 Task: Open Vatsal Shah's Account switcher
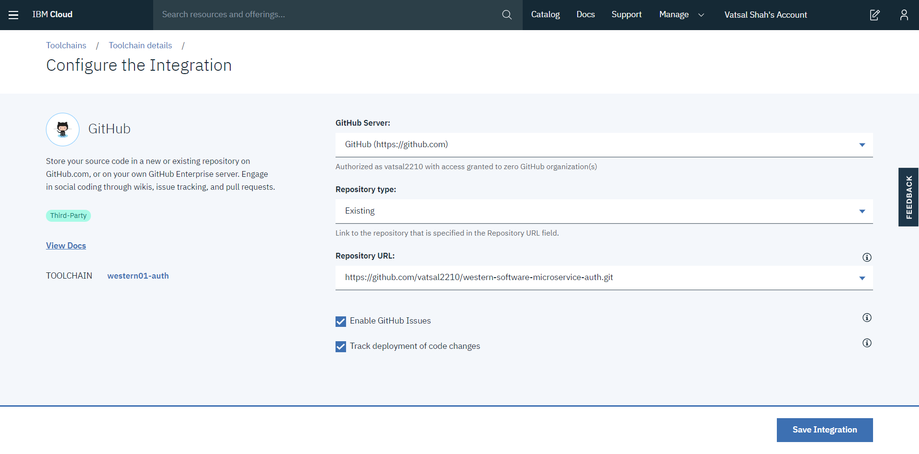click(x=765, y=15)
